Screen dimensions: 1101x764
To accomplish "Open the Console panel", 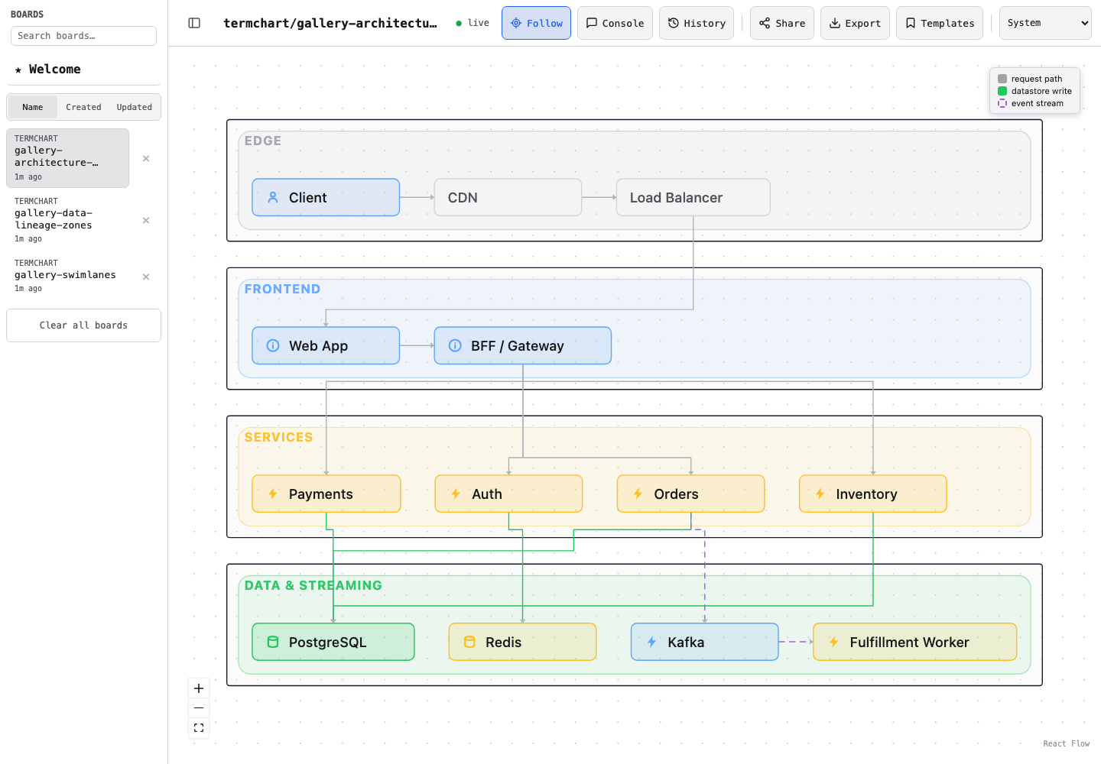I will tap(615, 23).
